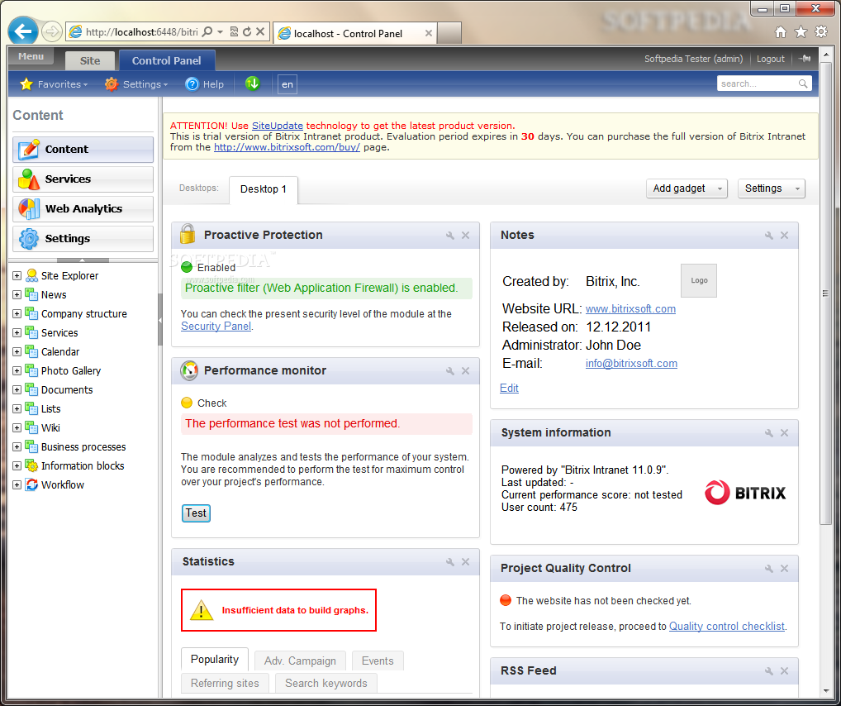Close the Notes gadget

tap(784, 235)
